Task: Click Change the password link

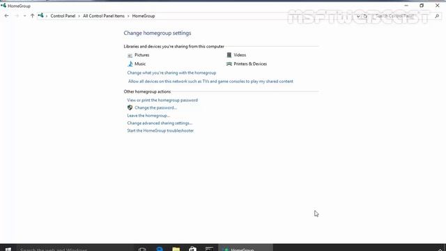Action: (156, 108)
